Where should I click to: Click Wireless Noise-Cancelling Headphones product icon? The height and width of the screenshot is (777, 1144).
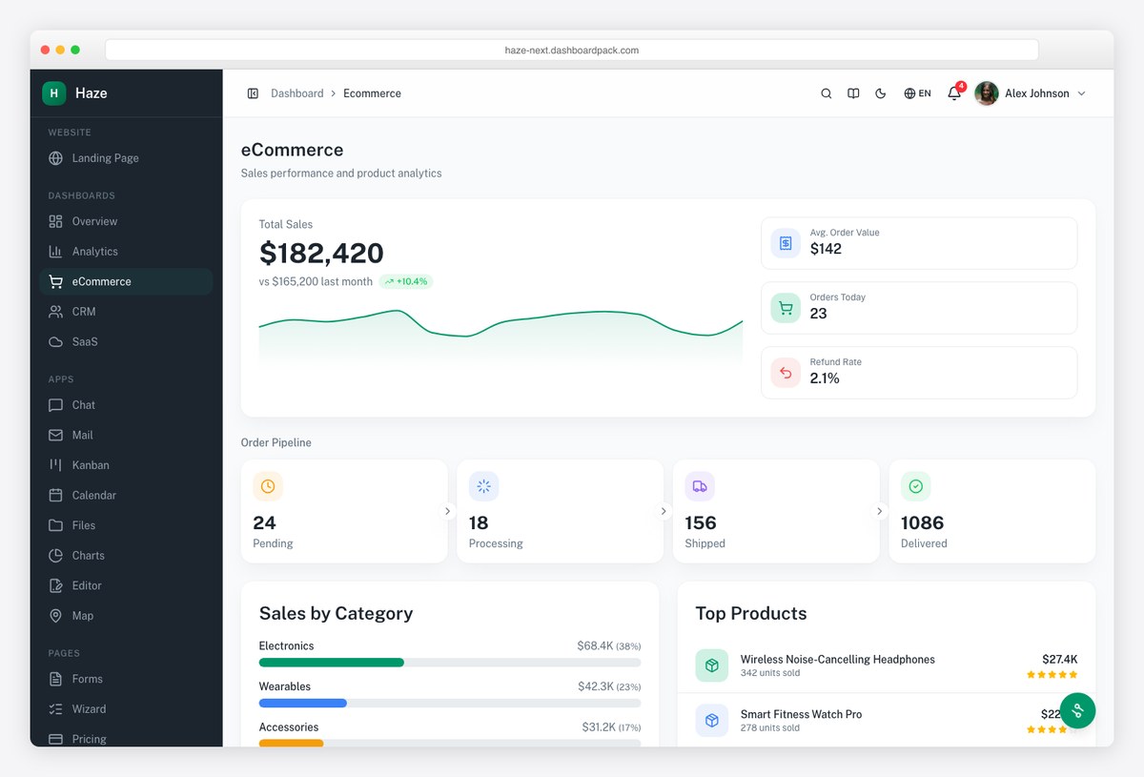pyautogui.click(x=711, y=665)
